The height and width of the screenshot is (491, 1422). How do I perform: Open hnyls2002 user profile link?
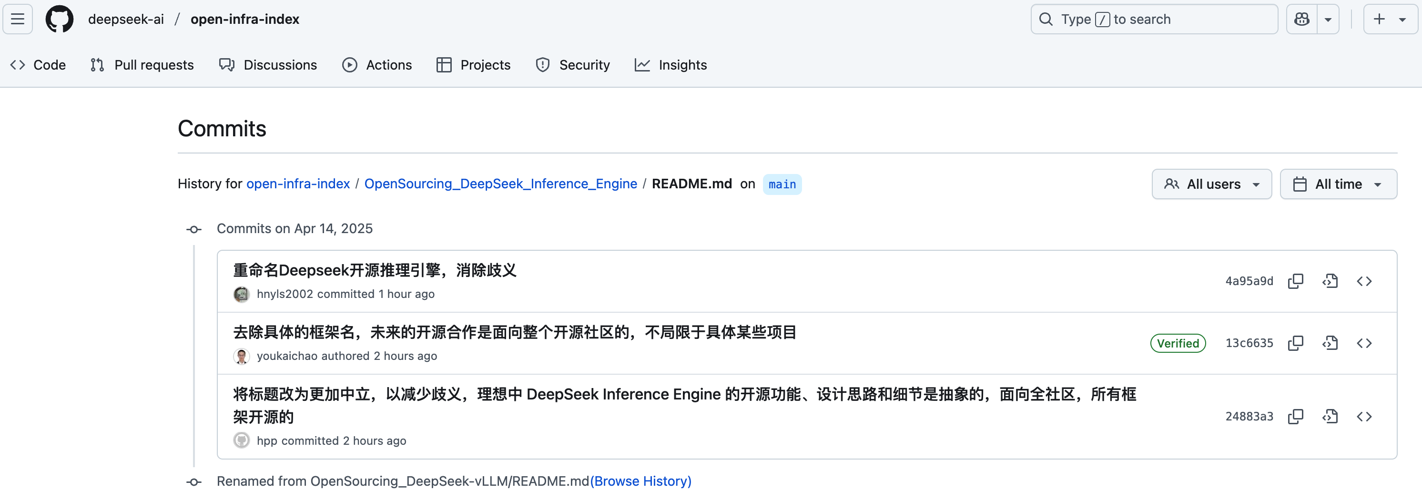point(285,295)
